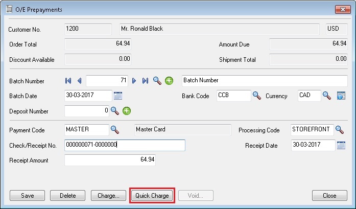The width and height of the screenshot is (356, 209).
Task: Open the Currency finder magnifier
Action: 327,96
